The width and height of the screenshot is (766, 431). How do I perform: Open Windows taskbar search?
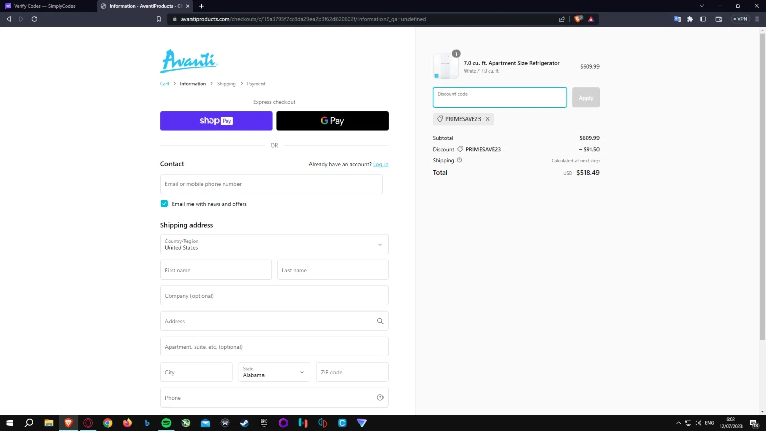click(x=29, y=423)
